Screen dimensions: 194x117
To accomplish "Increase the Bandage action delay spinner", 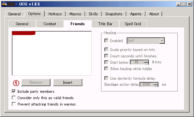I will pyautogui.click(x=156, y=84).
